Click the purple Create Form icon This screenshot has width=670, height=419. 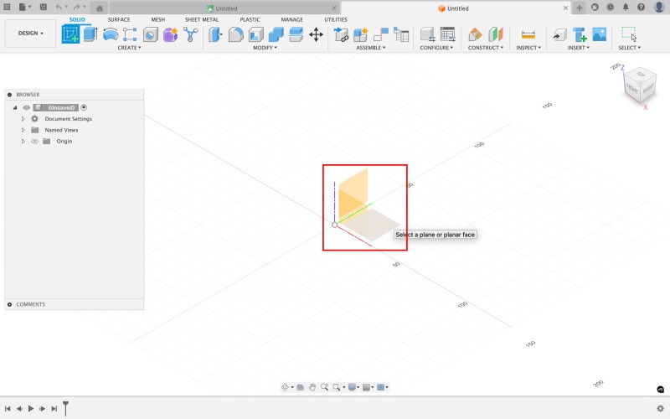(170, 34)
